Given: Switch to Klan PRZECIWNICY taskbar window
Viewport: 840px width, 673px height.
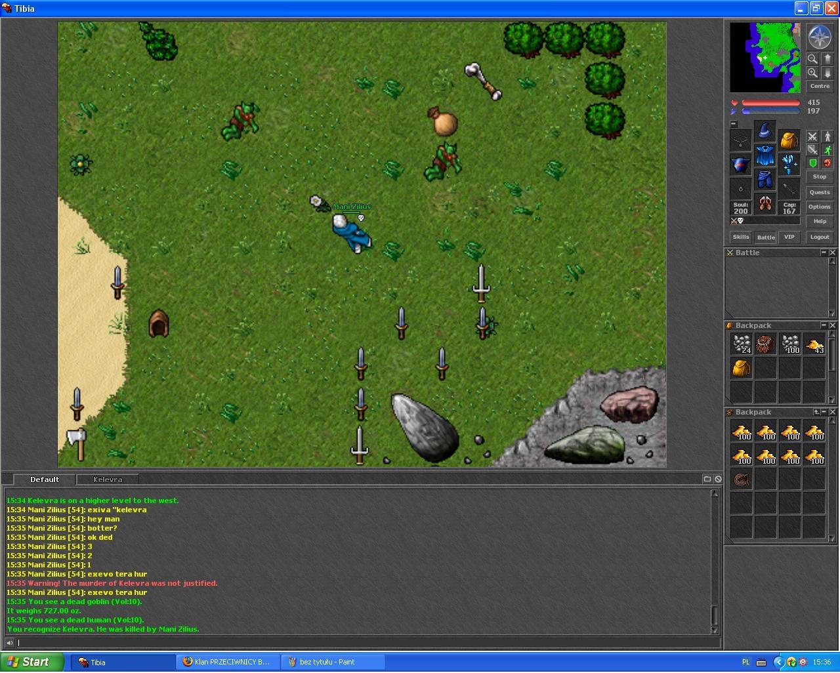Looking at the screenshot, I should (227, 662).
